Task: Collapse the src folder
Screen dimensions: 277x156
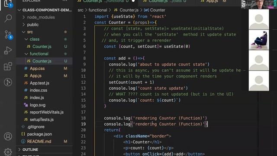Action: click(x=30, y=32)
